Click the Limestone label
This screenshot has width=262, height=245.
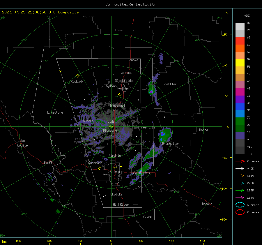[55, 112]
